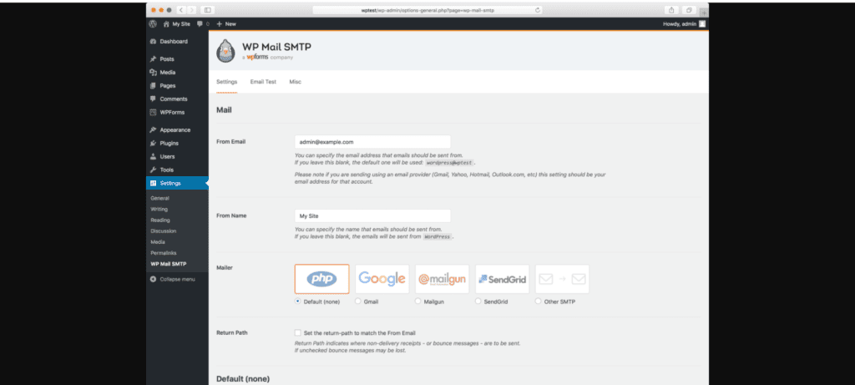The width and height of the screenshot is (855, 385).
Task: Choose Default (none) radio button
Action: point(298,301)
